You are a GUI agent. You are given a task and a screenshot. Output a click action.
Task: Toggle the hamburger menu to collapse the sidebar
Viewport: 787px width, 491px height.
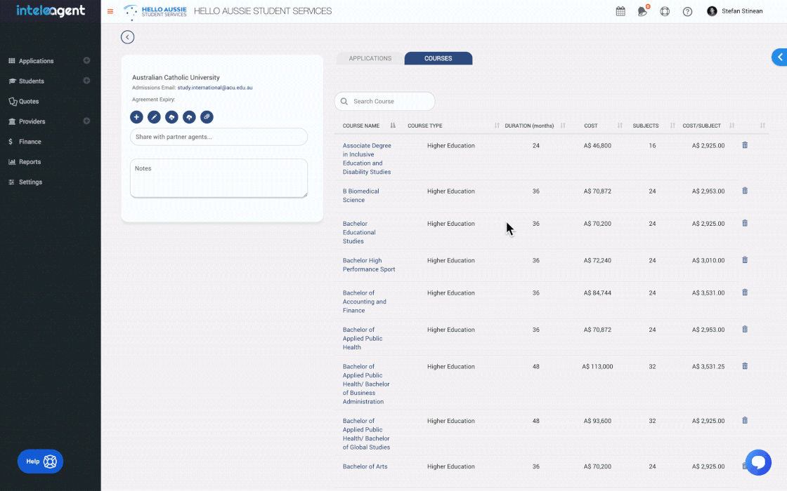110,11
